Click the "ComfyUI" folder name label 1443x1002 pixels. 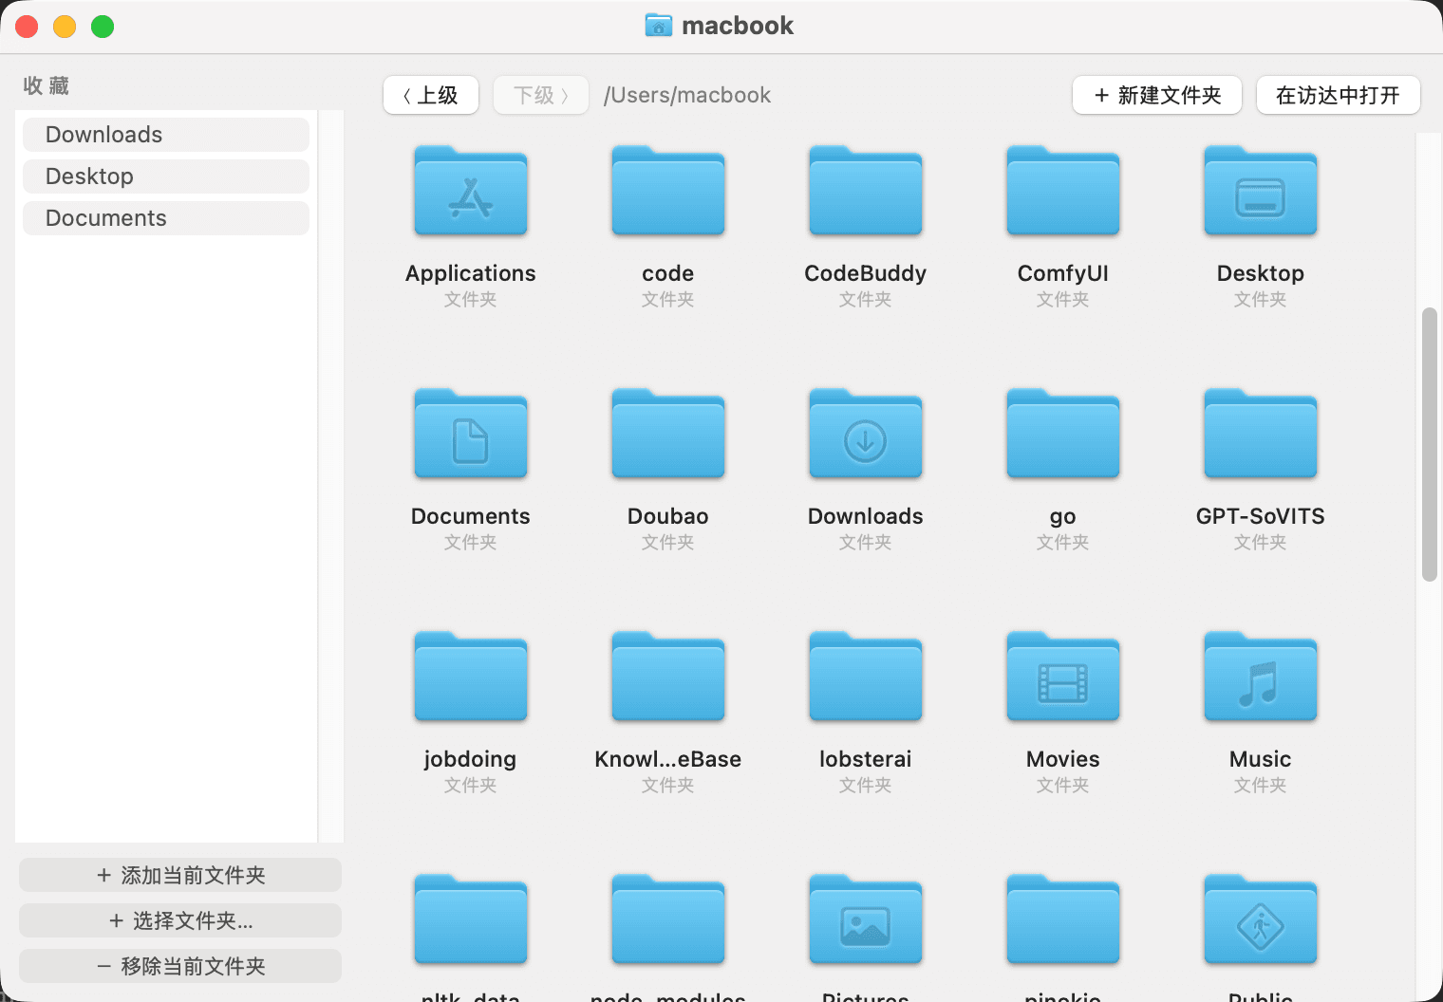1063,273
